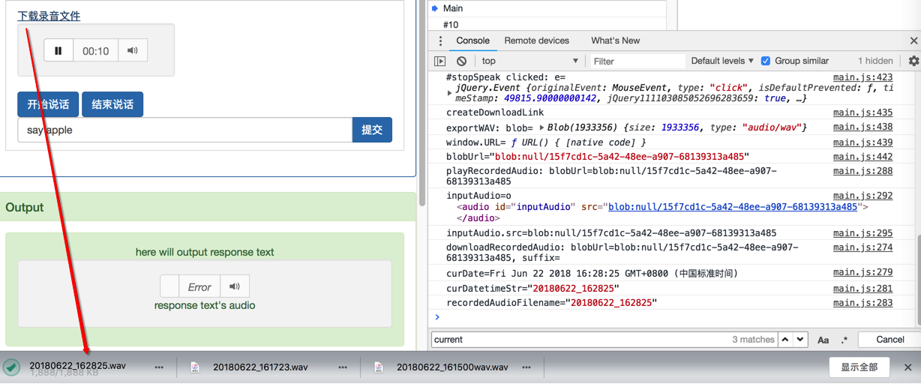921x384 pixels.
Task: Submit text with the 提交 button
Action: 372,130
